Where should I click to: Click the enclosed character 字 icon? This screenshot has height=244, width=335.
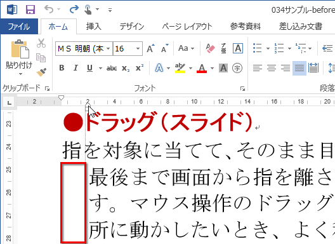tap(237, 68)
